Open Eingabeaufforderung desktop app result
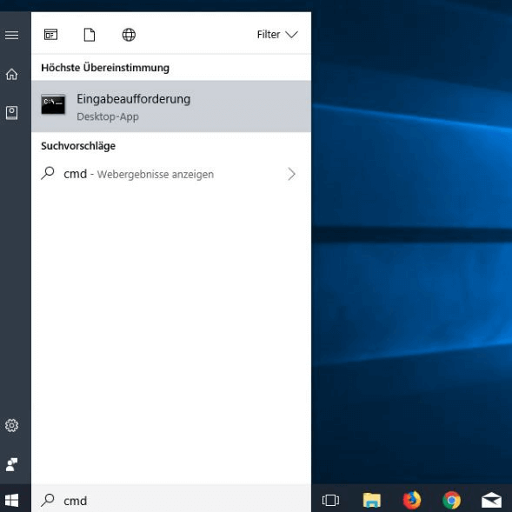Screen dimensions: 512x512 171,106
